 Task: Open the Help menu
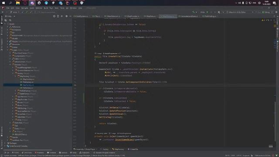tap(80, 8)
